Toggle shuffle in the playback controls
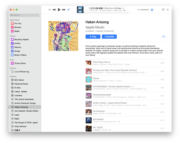180x143 pixels. (49, 10)
